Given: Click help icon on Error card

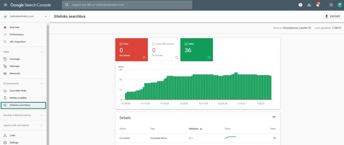Looking at the screenshot, I should pos(144,58).
